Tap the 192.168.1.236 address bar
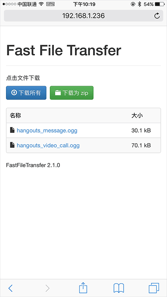 click(83, 16)
